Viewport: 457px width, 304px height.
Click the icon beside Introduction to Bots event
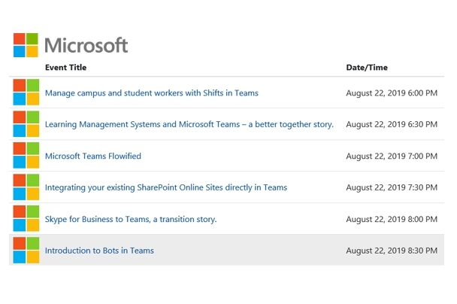pyautogui.click(x=26, y=250)
